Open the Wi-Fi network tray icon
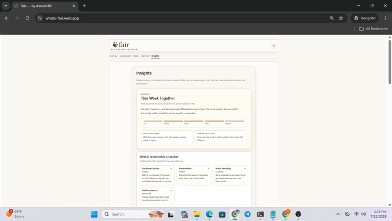This screenshot has height=221, width=392. point(356,214)
